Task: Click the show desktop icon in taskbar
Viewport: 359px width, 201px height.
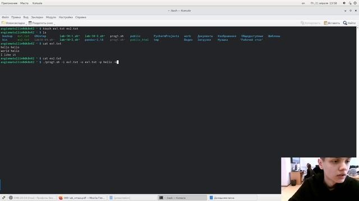Action: [x=3, y=198]
